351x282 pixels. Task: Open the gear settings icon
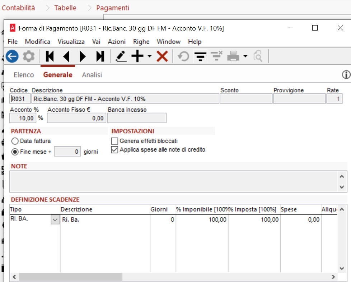(29, 56)
